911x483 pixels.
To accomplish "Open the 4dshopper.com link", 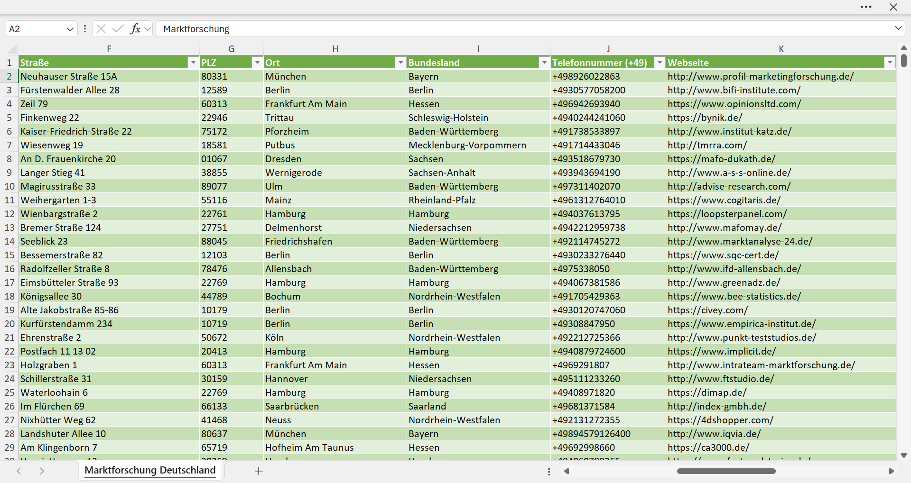I will point(721,420).
